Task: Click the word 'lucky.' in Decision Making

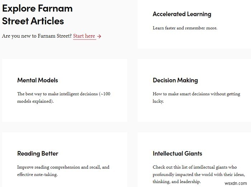Action: coord(158,101)
